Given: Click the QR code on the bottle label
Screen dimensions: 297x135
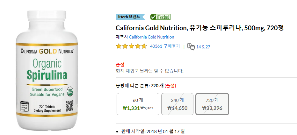Looking at the screenshot, I should coord(69,106).
